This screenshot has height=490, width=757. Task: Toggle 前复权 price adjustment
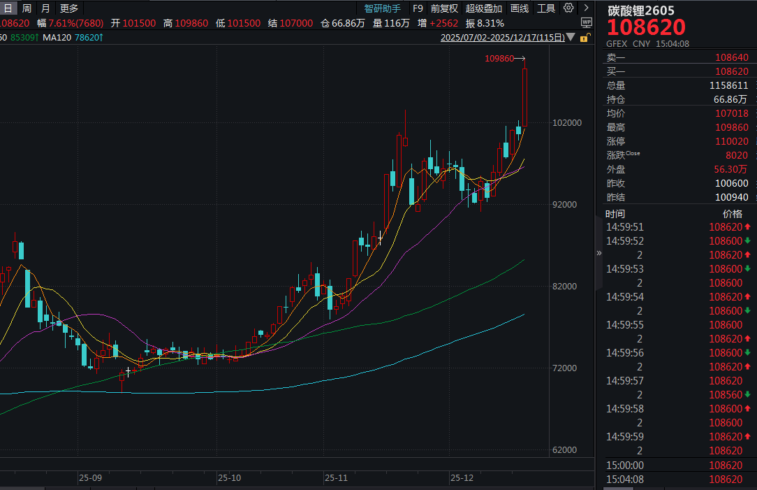tap(444, 8)
